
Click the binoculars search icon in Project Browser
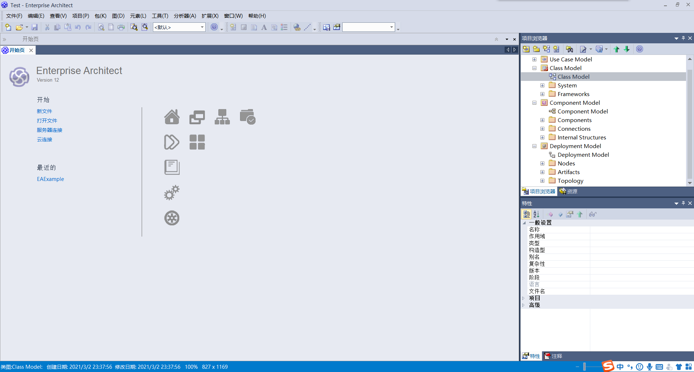point(570,49)
